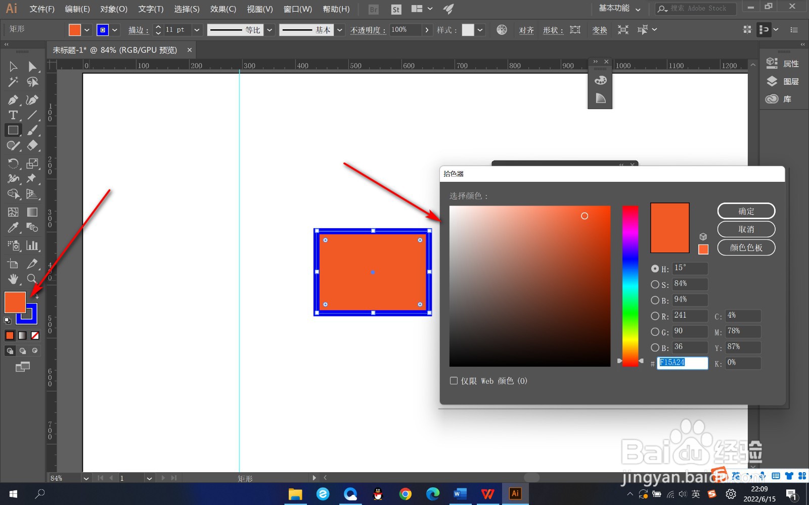The height and width of the screenshot is (505, 809).
Task: Expand the opacity arrow
Action: pos(427,30)
